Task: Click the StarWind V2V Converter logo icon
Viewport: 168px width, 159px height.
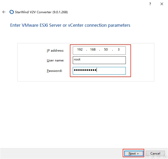Action: click(11, 12)
